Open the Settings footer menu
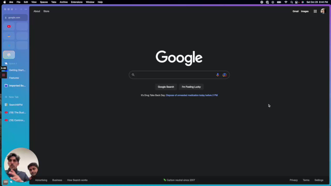Viewport: 331px width, 186px height. [319, 180]
